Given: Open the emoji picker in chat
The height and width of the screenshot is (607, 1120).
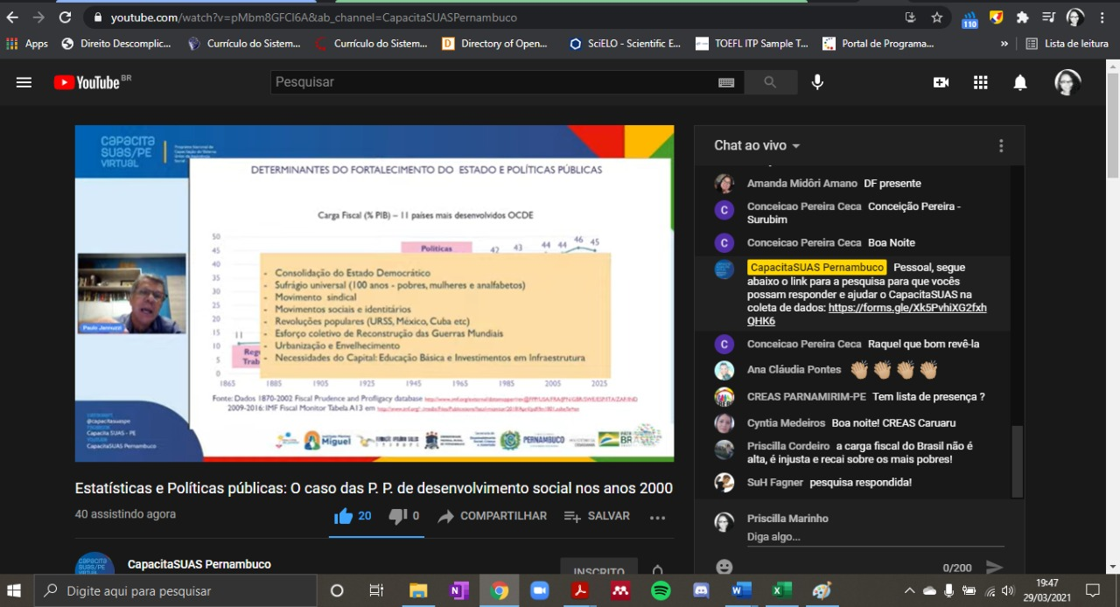Looking at the screenshot, I should 724,567.
